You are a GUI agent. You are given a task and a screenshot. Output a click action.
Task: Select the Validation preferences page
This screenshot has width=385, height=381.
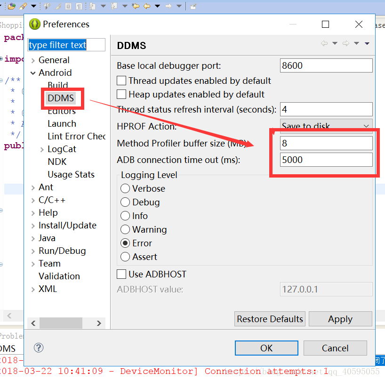[59, 276]
